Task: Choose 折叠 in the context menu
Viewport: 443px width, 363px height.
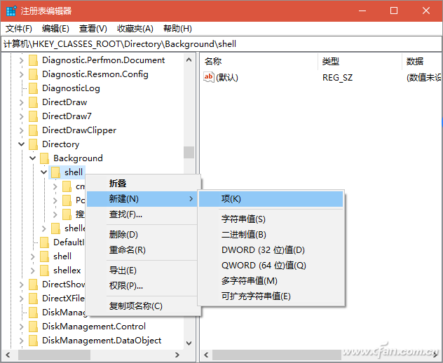Action: point(142,184)
